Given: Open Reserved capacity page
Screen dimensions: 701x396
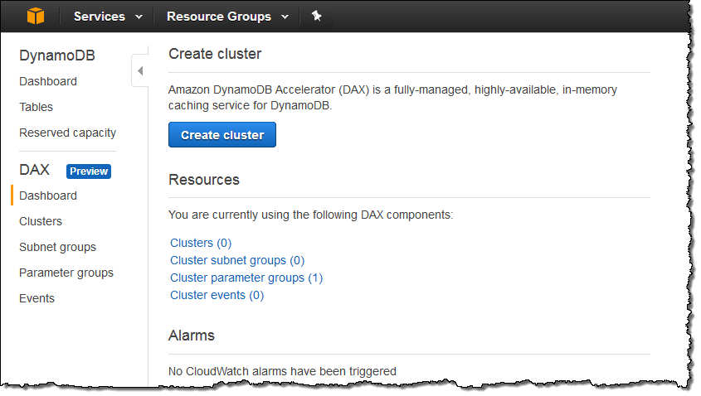Looking at the screenshot, I should pos(67,133).
